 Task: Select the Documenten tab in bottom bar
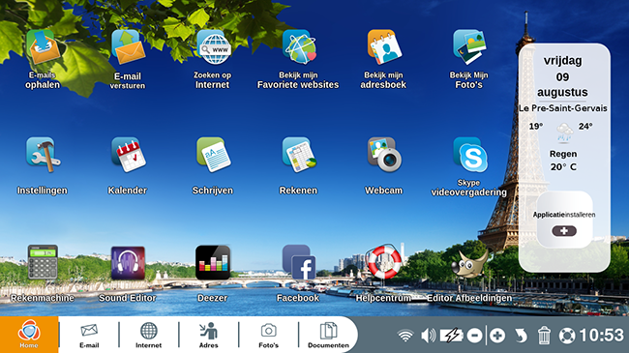[328, 335]
